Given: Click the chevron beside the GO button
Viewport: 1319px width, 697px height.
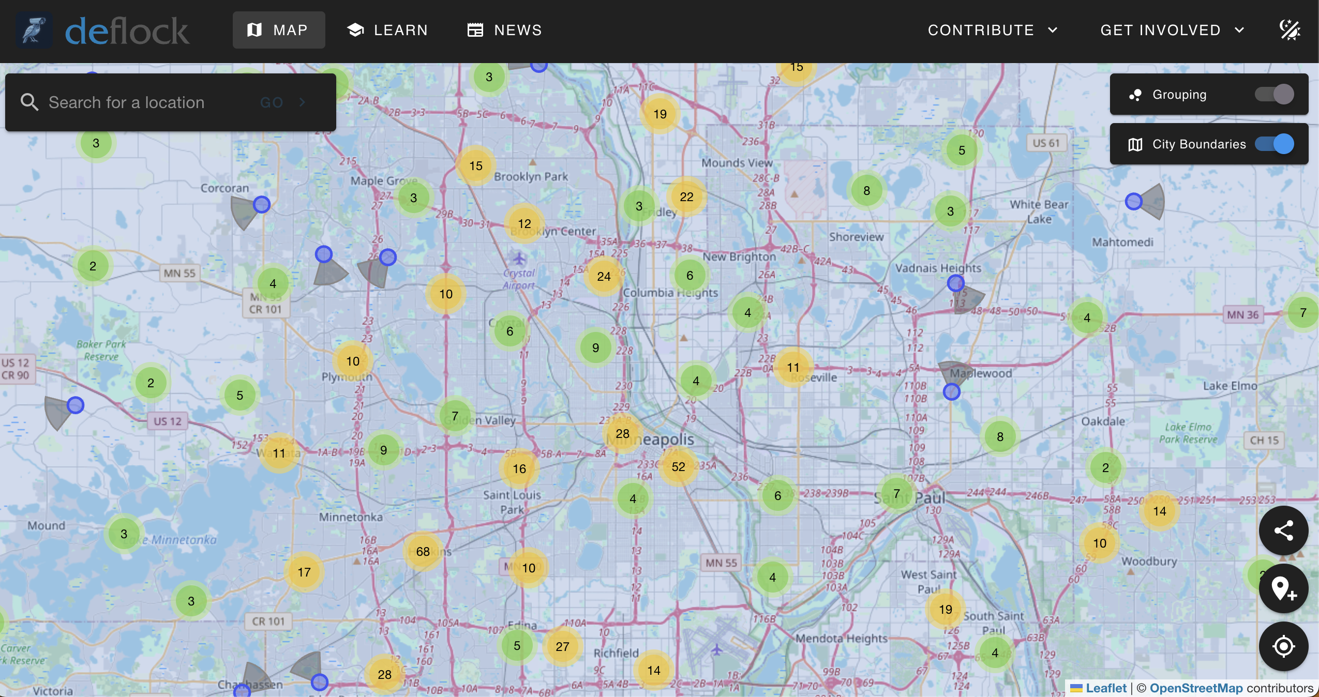Looking at the screenshot, I should pyautogui.click(x=302, y=102).
